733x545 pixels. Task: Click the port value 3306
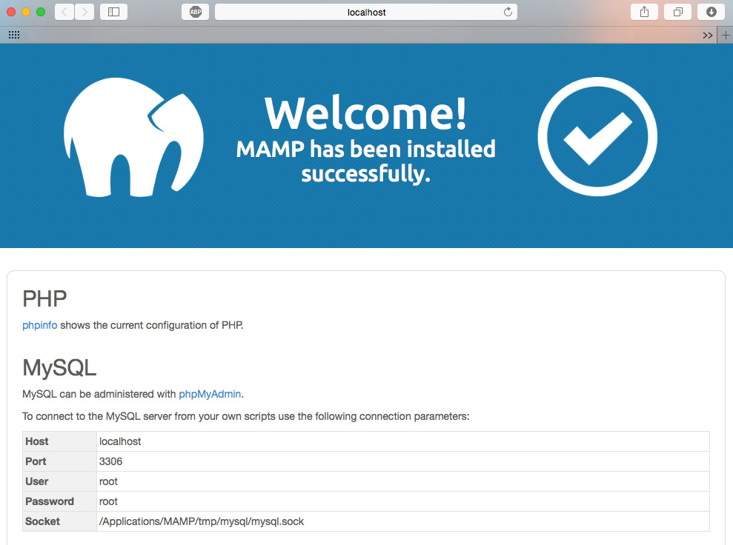click(110, 461)
